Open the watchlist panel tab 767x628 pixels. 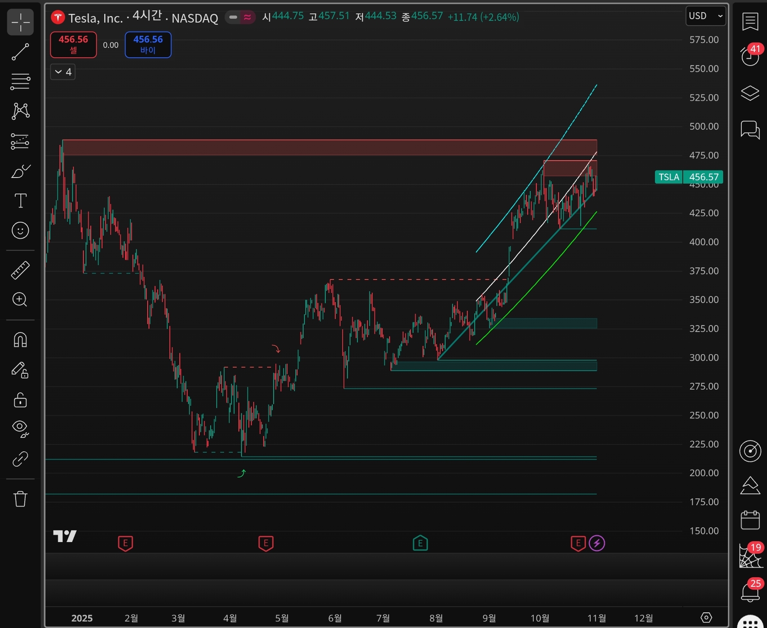(750, 22)
